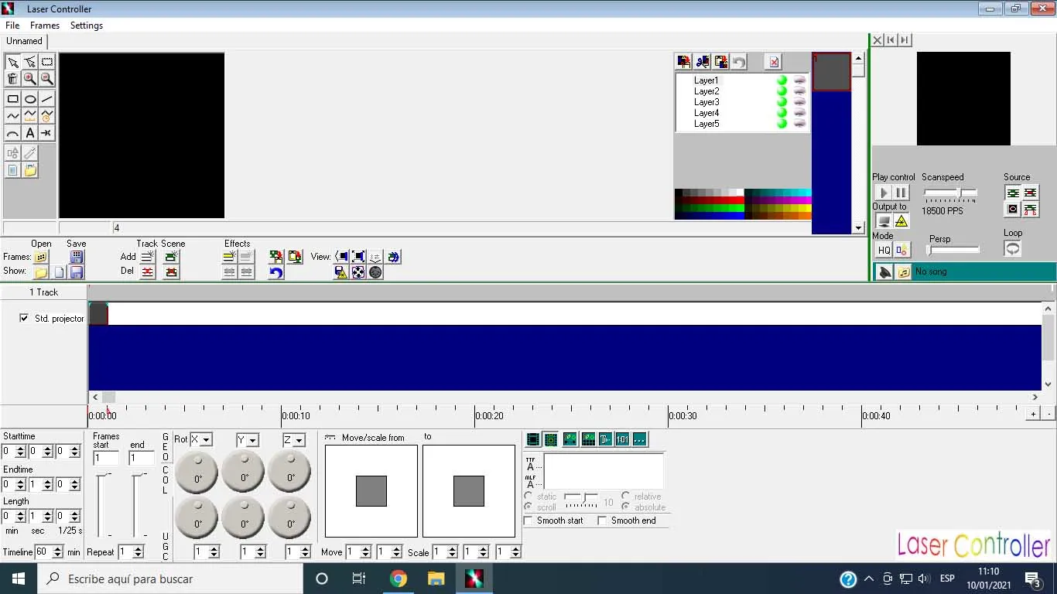The width and height of the screenshot is (1057, 594).
Task: Activate the zoom out magnifier tool
Action: pyautogui.click(x=47, y=79)
